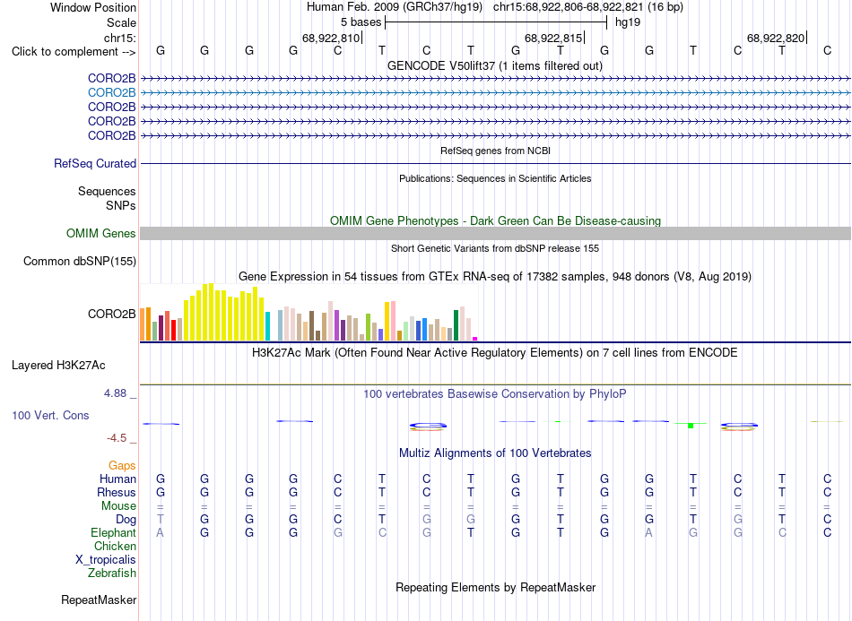The width and height of the screenshot is (852, 621).
Task: Select the Zebrafish alignment row label
Action: (x=112, y=573)
